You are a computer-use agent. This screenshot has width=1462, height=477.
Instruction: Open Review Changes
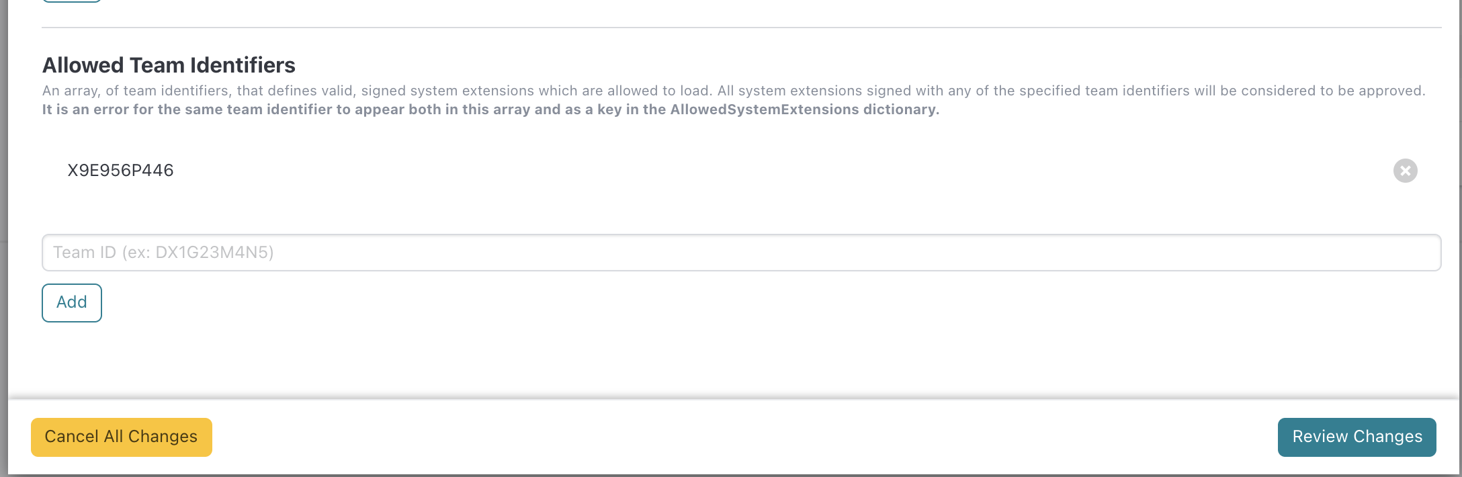1357,437
